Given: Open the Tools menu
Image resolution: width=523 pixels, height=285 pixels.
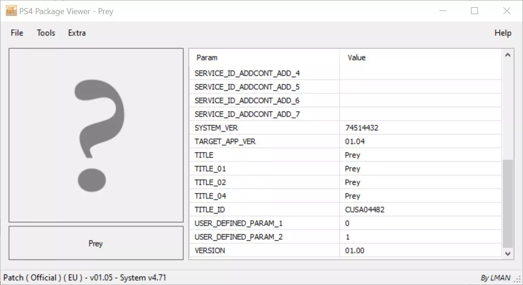Looking at the screenshot, I should [x=46, y=33].
